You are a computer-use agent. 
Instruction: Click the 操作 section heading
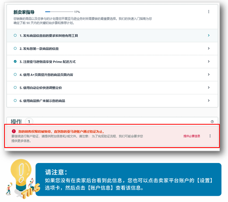coord(16,122)
